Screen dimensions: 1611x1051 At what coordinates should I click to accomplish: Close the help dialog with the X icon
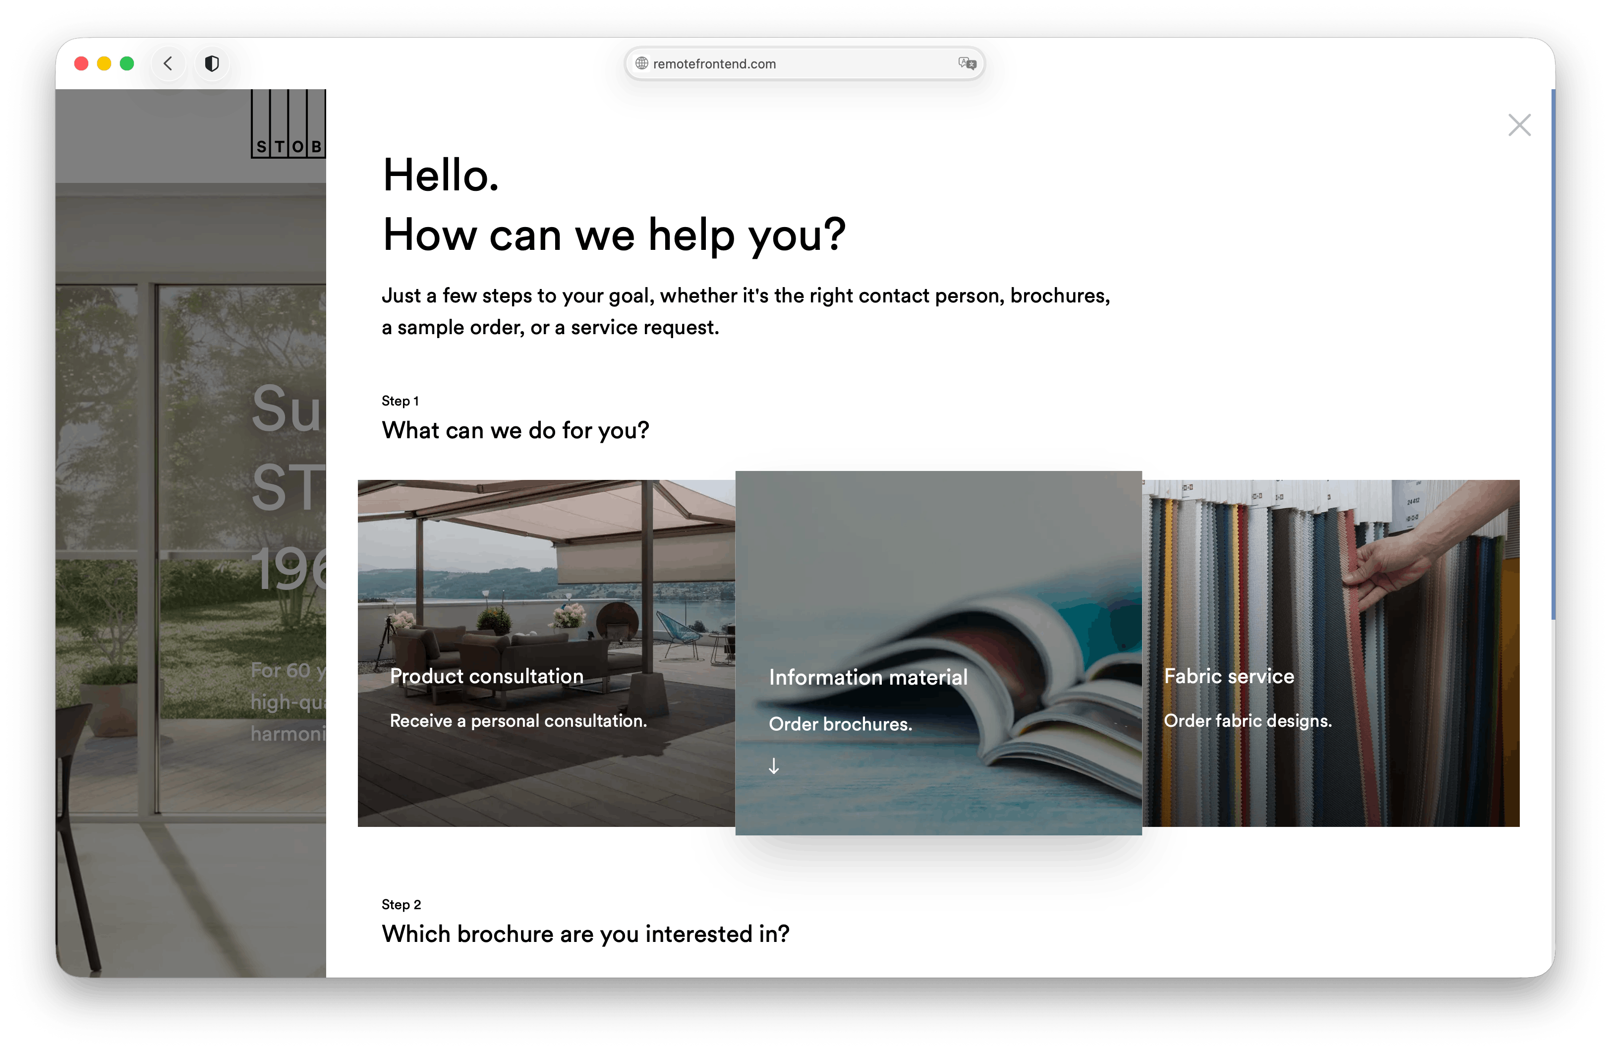click(1519, 125)
